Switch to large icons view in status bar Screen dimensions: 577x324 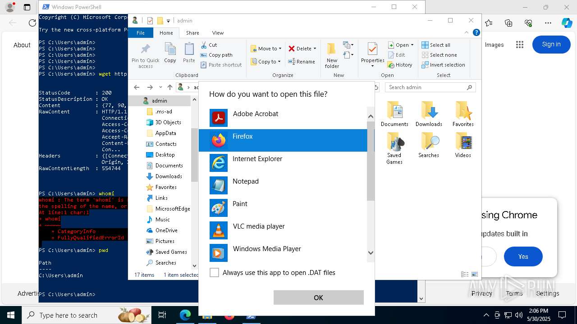click(x=475, y=274)
